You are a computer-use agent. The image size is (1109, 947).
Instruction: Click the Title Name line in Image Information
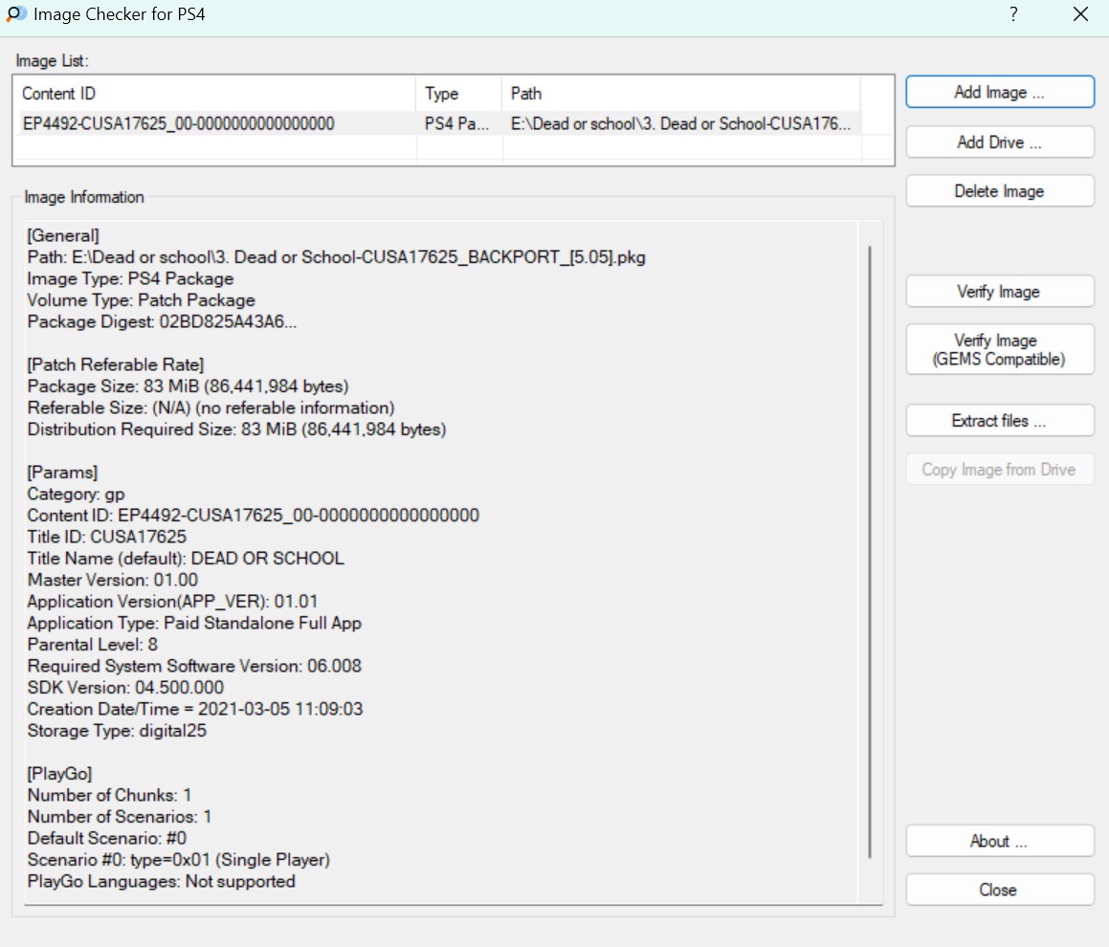(x=186, y=559)
